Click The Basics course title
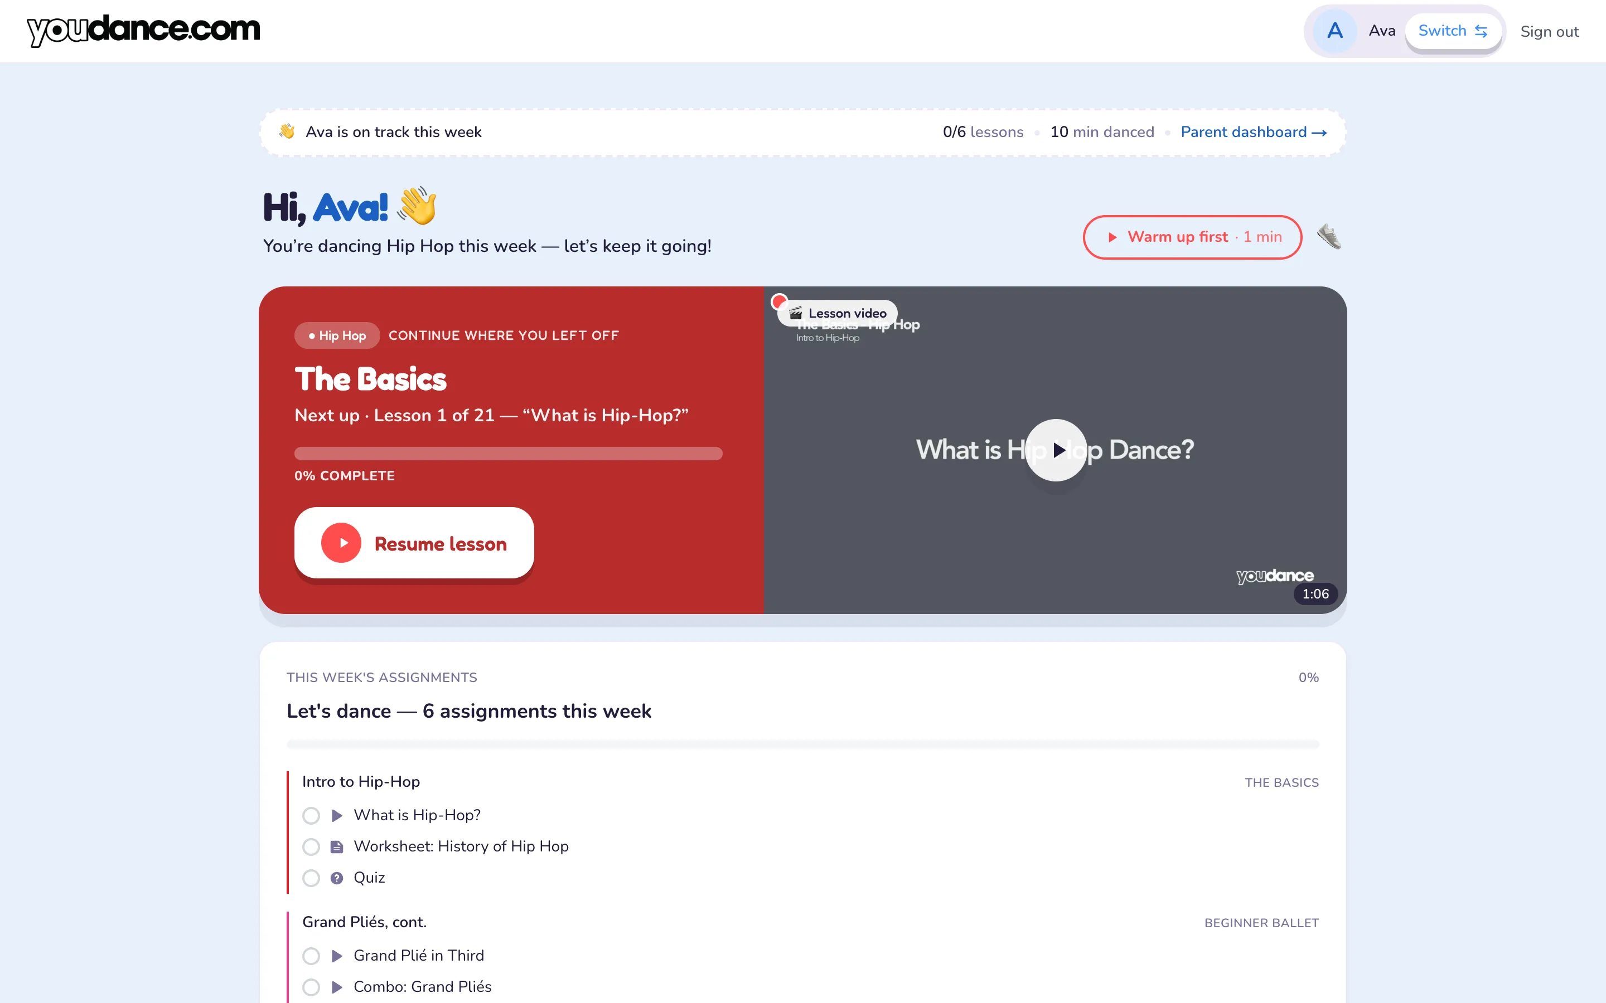Screen dimensions: 1606x1003 coord(370,379)
